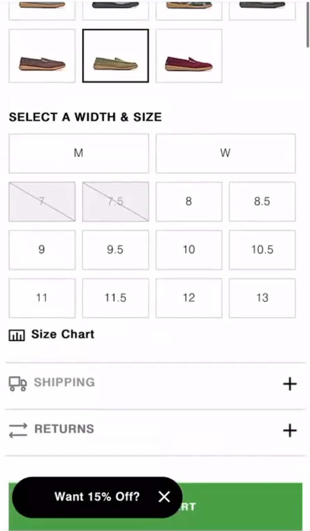Select the brown shoe color swatch
The height and width of the screenshot is (531, 310).
(x=42, y=56)
